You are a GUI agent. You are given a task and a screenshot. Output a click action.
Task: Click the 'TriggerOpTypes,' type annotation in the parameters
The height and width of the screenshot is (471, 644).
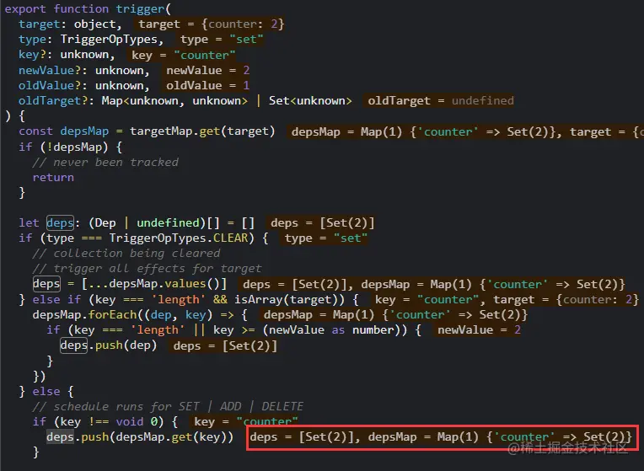tap(112, 40)
